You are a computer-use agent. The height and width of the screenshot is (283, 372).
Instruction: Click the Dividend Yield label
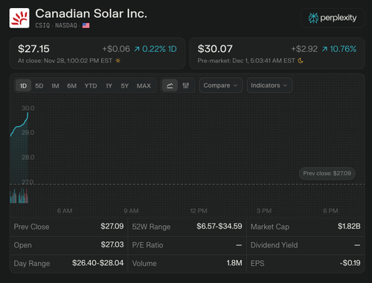point(275,245)
